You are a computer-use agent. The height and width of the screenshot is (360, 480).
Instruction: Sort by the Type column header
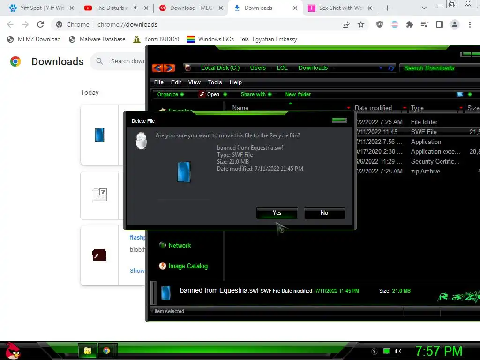[417, 108]
